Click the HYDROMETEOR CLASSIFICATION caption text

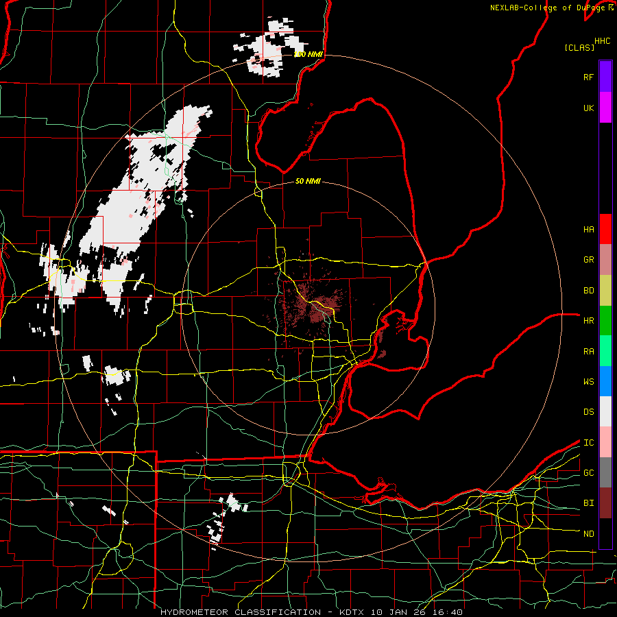pos(241,612)
